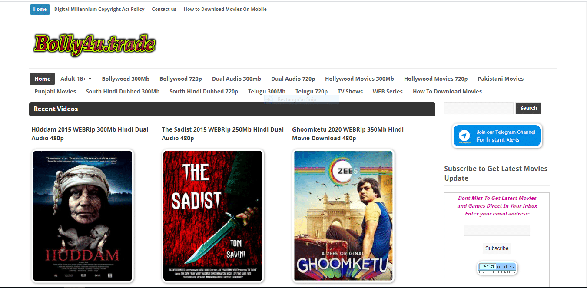Viewport: 587px width, 288px height.
Task: Open the Bollywood 300Mb menu item
Action: (x=126, y=79)
